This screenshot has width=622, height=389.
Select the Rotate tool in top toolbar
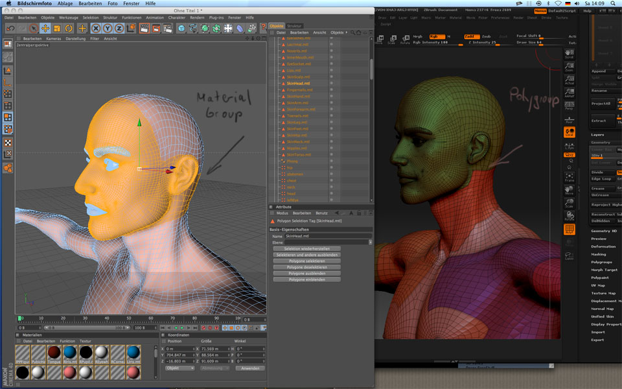[69, 29]
